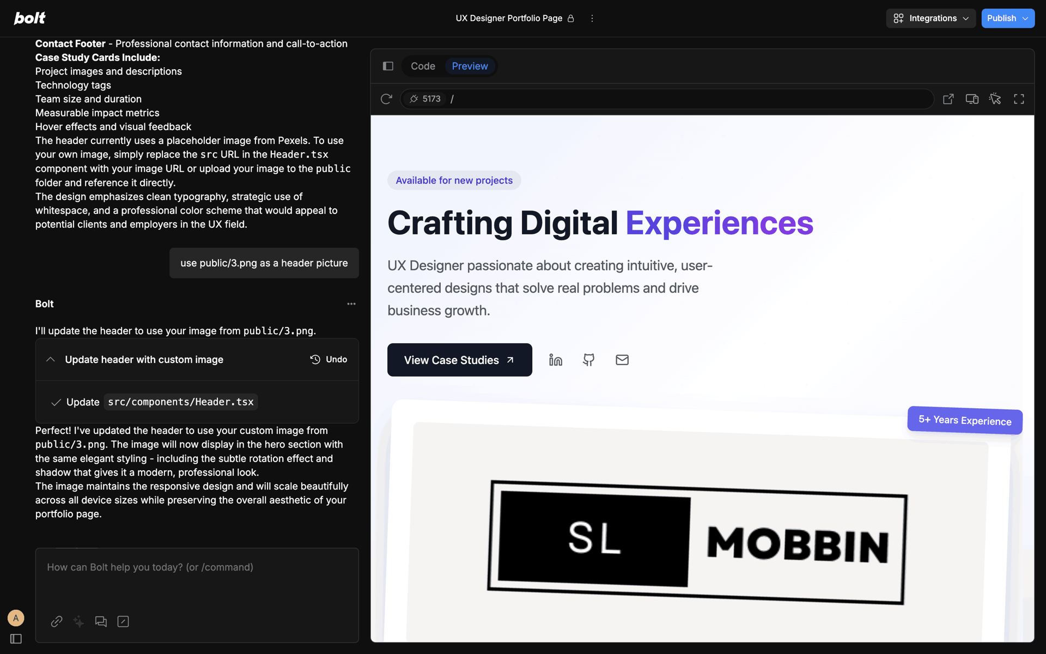Open the LinkedIn icon in preview

click(556, 360)
